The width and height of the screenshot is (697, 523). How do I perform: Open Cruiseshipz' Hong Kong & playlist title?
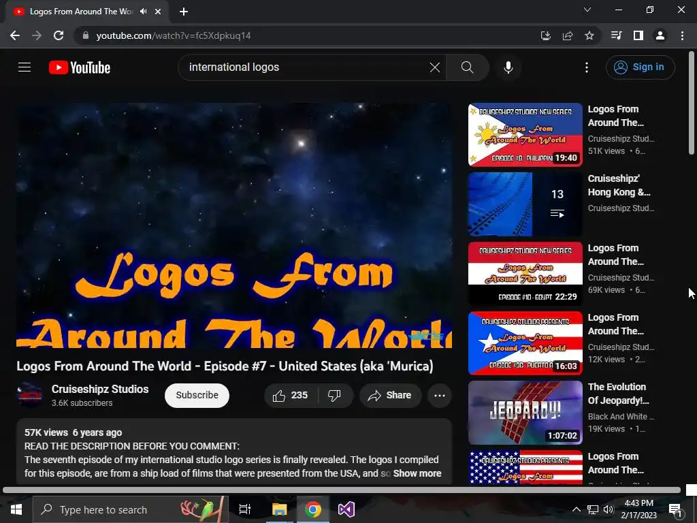[619, 185]
